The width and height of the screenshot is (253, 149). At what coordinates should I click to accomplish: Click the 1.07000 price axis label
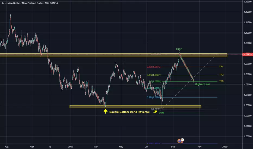pyautogui.click(x=248, y=64)
